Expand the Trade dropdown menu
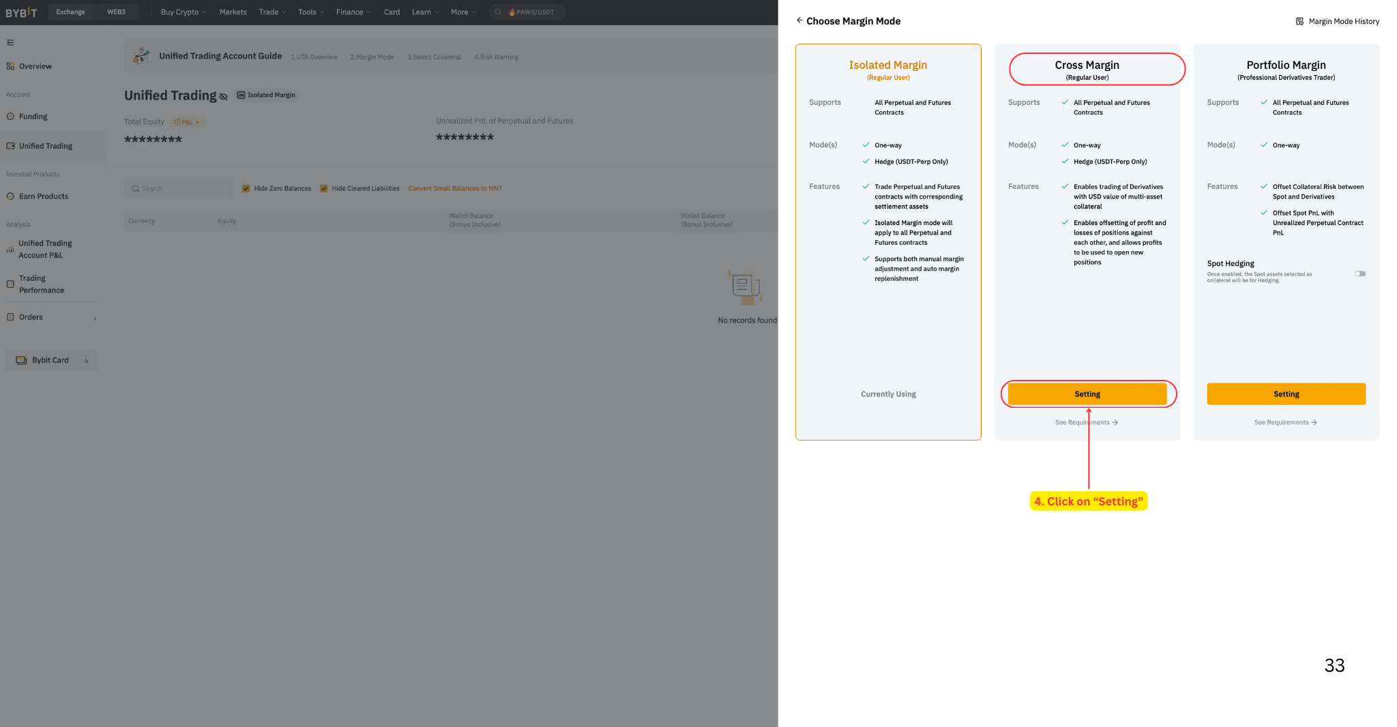 [x=272, y=12]
